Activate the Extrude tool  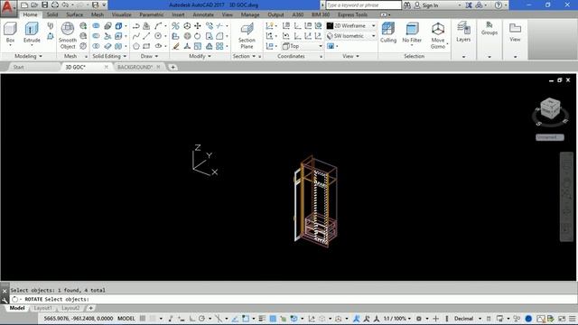(x=32, y=32)
